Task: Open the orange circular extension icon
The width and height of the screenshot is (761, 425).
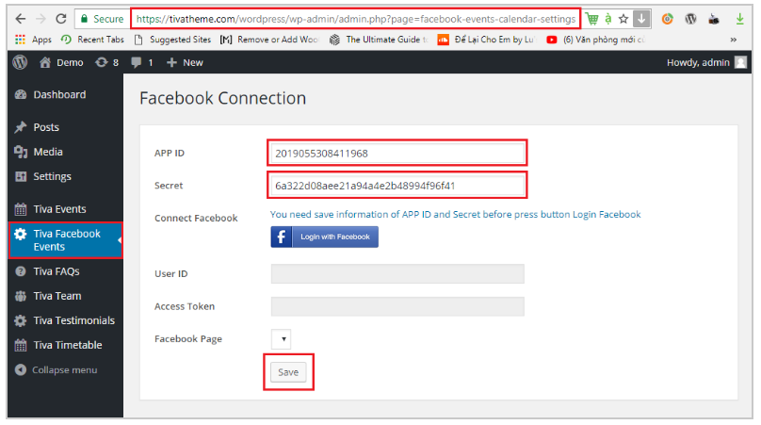Action: point(668,19)
